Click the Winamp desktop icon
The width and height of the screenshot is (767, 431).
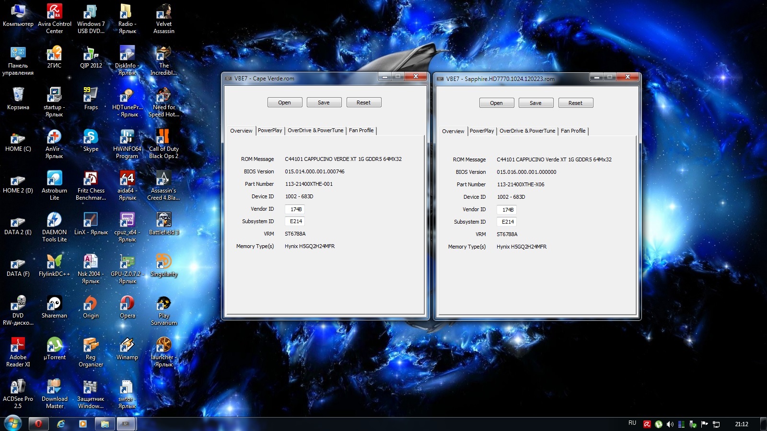pos(127,349)
